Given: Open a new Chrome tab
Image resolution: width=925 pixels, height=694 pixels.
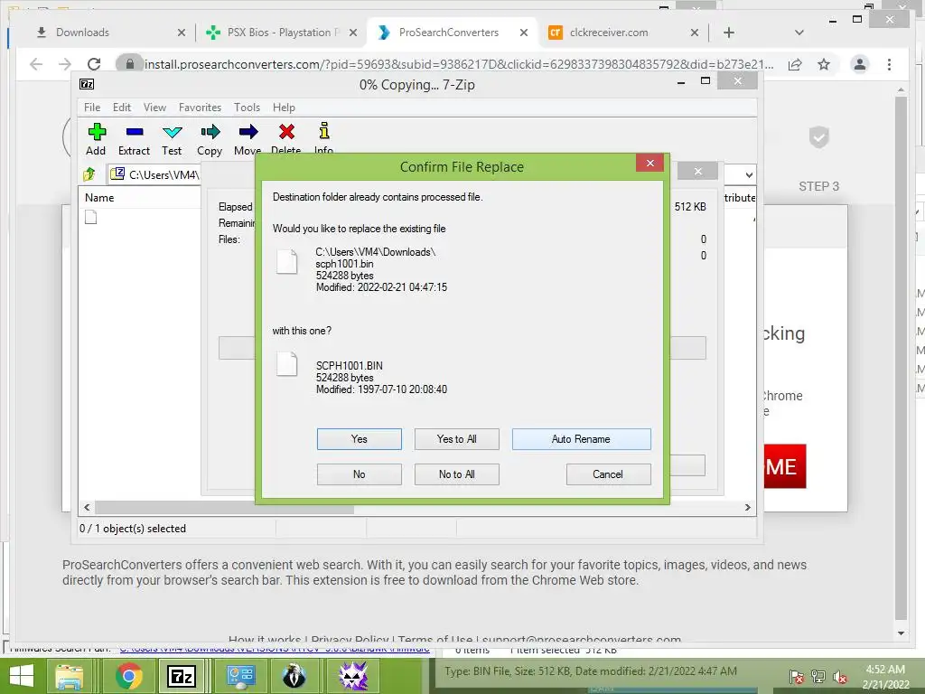Looking at the screenshot, I should 729,33.
